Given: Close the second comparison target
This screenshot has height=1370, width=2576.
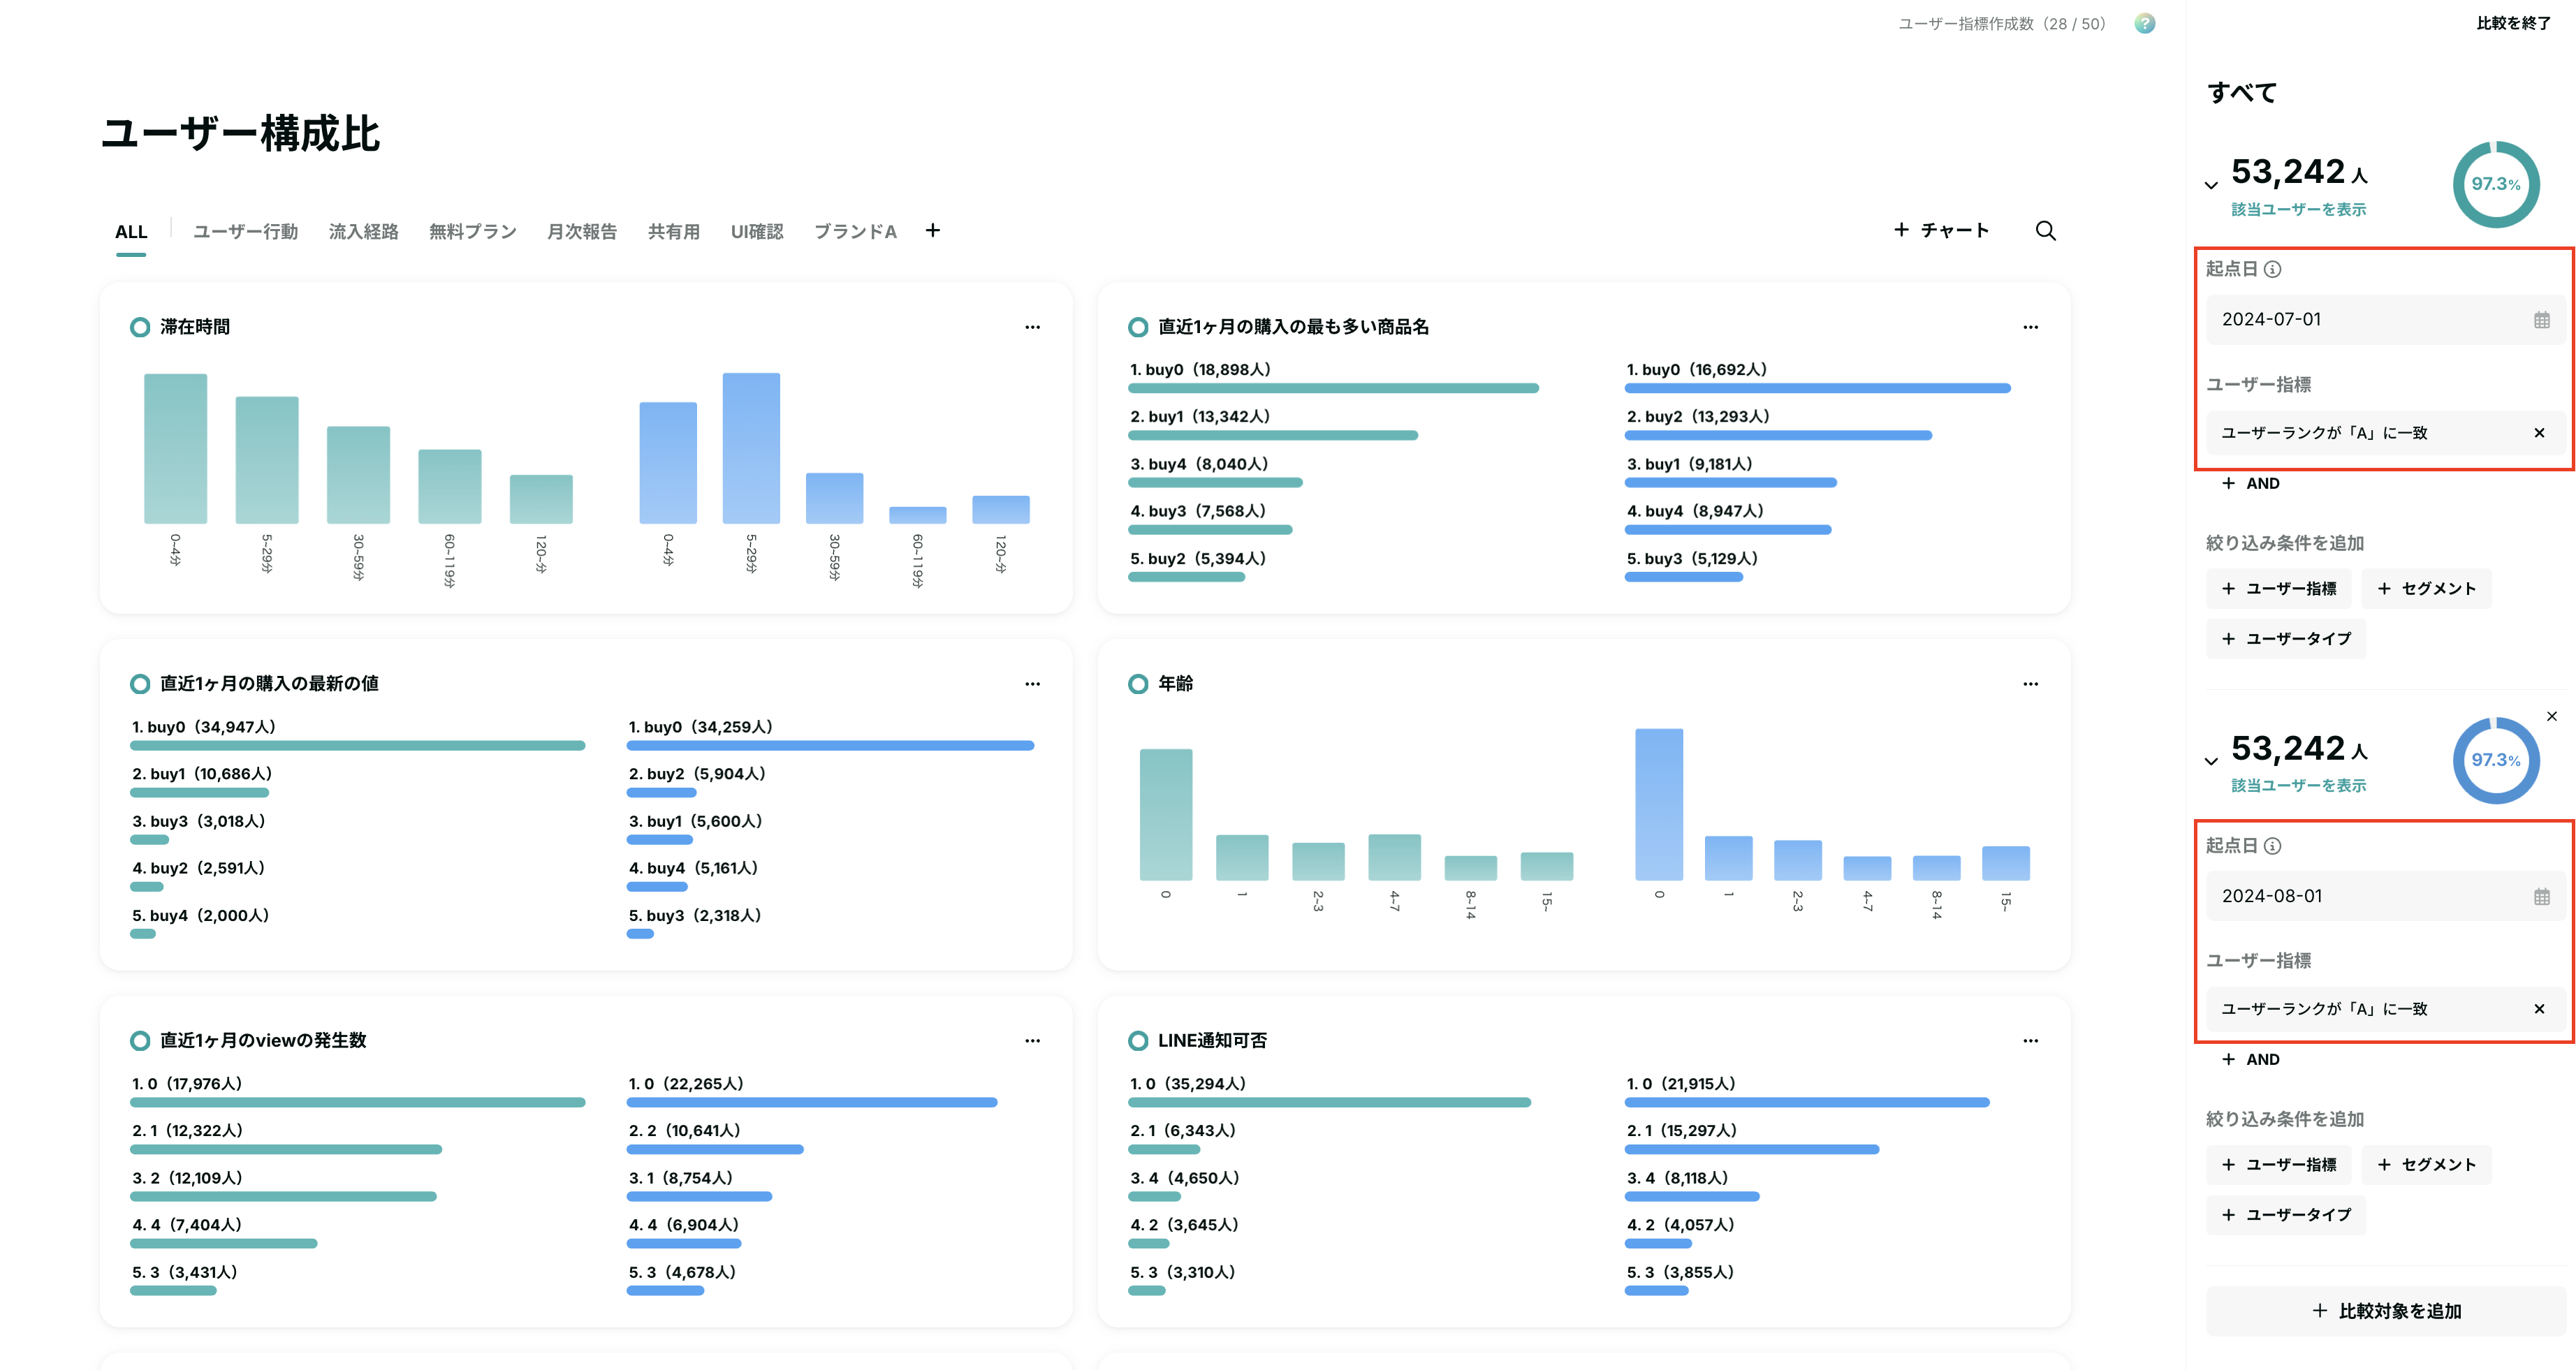Looking at the screenshot, I should [x=2551, y=716].
